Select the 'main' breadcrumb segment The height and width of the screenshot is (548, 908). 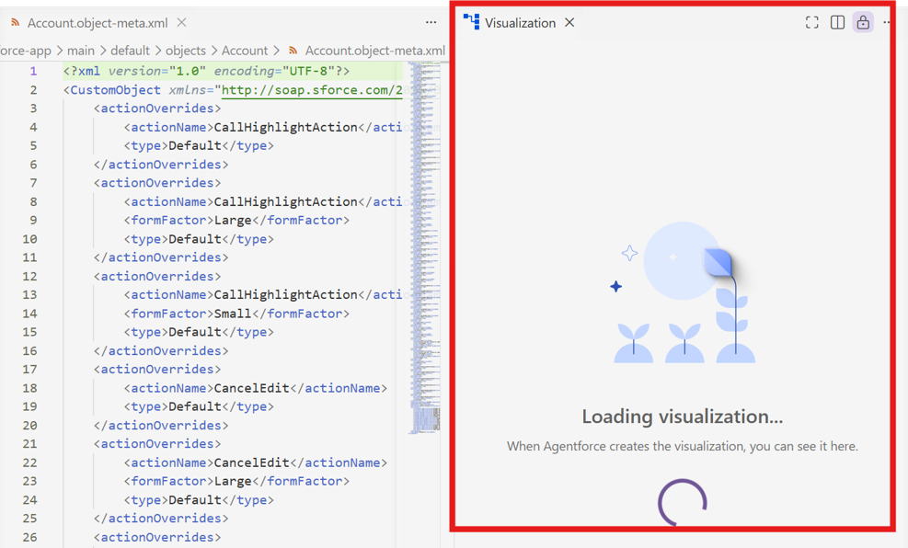click(80, 51)
